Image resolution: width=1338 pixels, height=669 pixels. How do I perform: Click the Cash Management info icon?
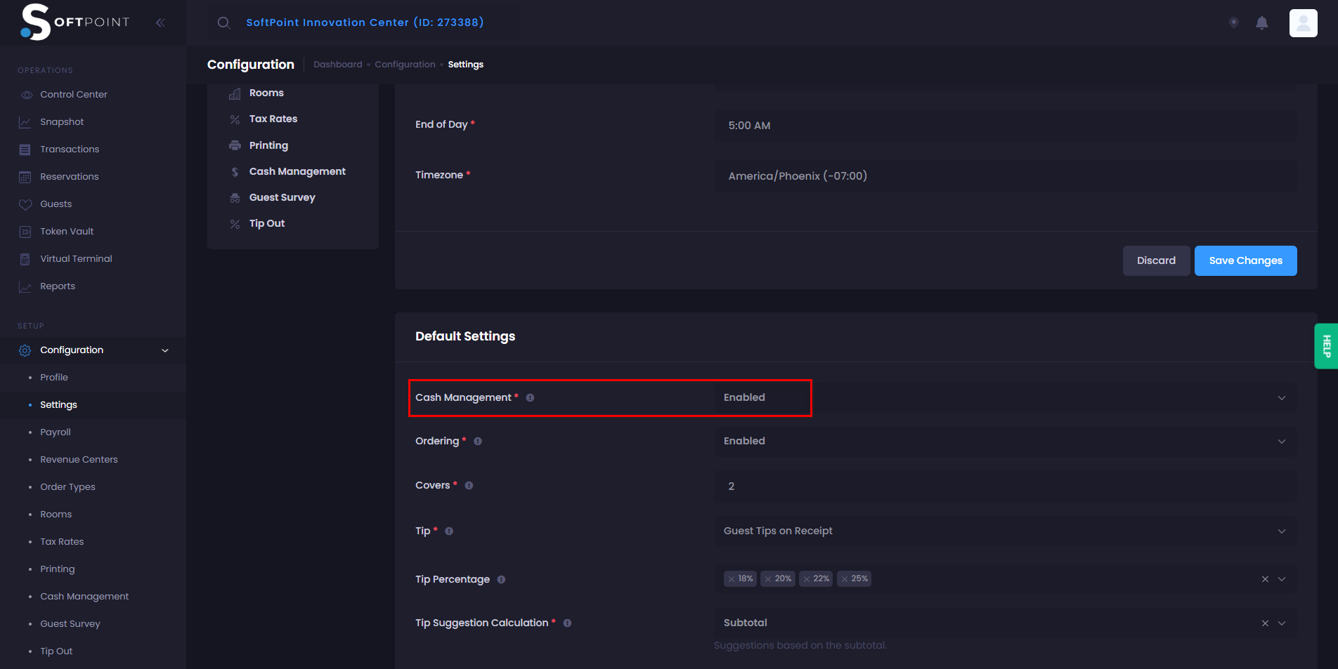click(x=530, y=398)
